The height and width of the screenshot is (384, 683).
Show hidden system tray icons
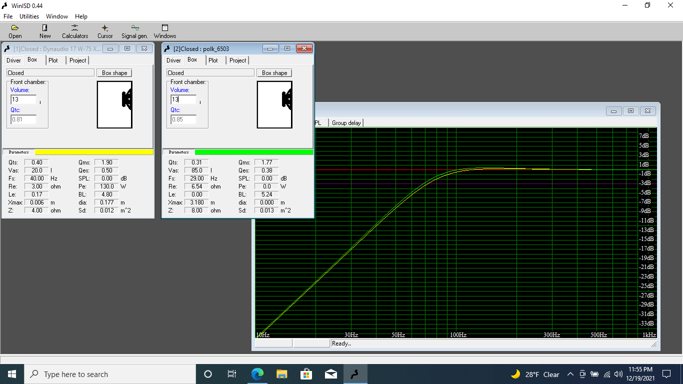click(570, 374)
